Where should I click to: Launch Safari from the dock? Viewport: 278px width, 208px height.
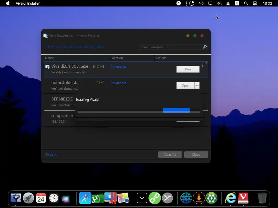[85, 198]
